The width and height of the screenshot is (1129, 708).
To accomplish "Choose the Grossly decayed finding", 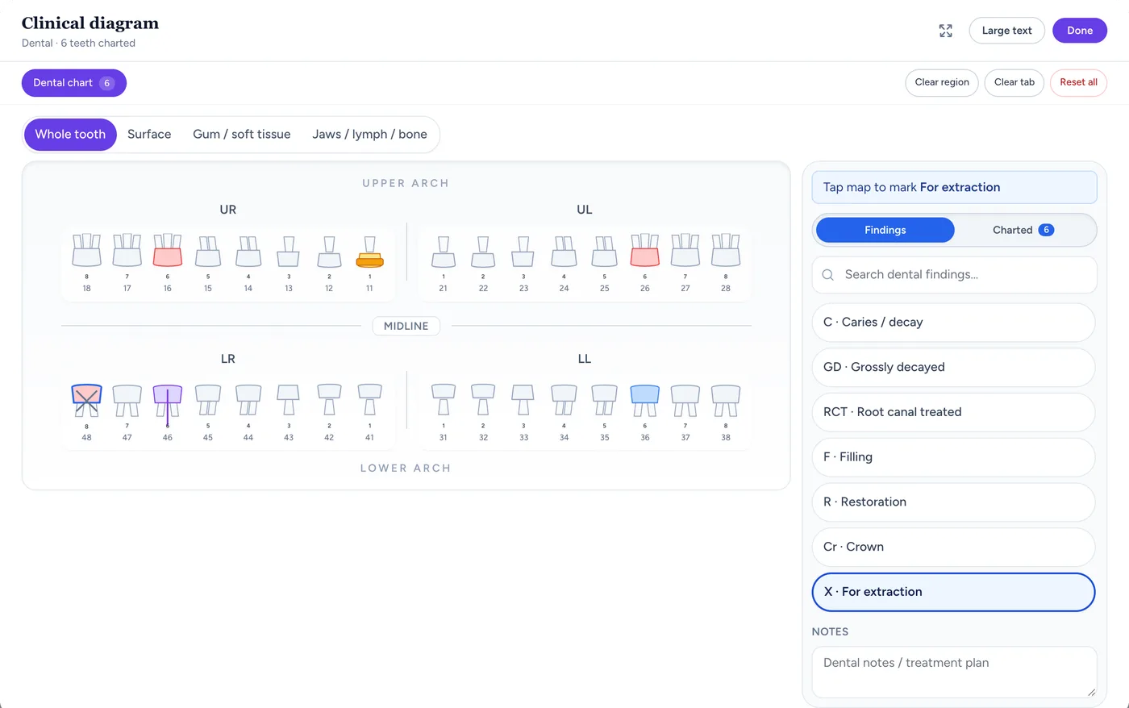I will pos(954,368).
